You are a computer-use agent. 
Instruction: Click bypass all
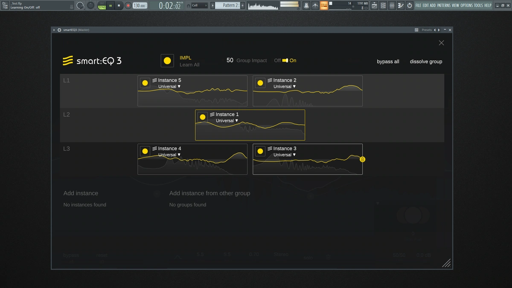click(x=388, y=61)
